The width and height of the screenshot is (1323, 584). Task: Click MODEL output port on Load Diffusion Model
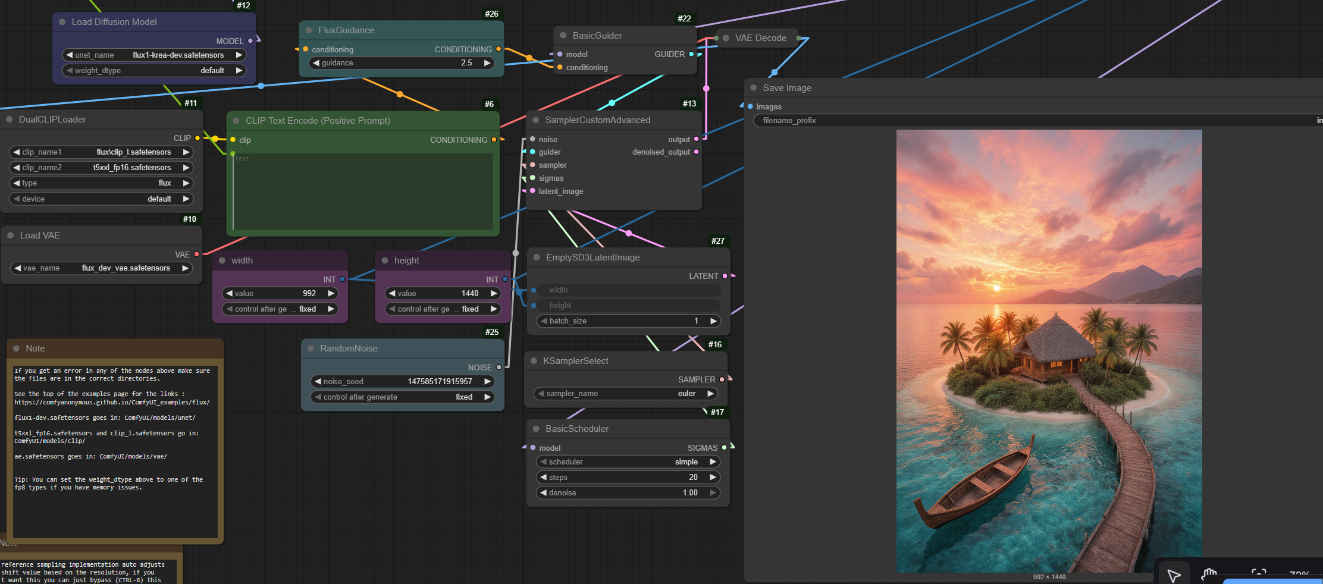pos(250,41)
